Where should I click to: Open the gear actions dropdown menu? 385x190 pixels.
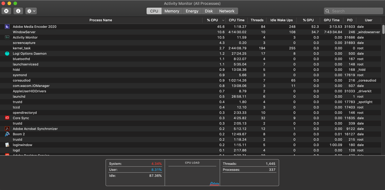pyautogui.click(x=31, y=11)
